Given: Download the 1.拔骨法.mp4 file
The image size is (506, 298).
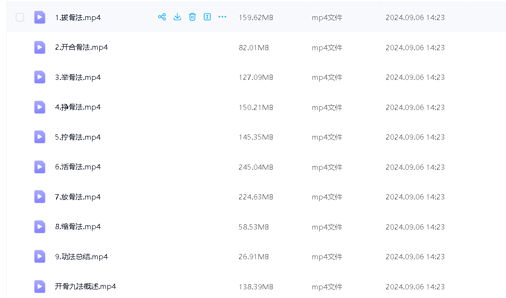Looking at the screenshot, I should [x=177, y=17].
